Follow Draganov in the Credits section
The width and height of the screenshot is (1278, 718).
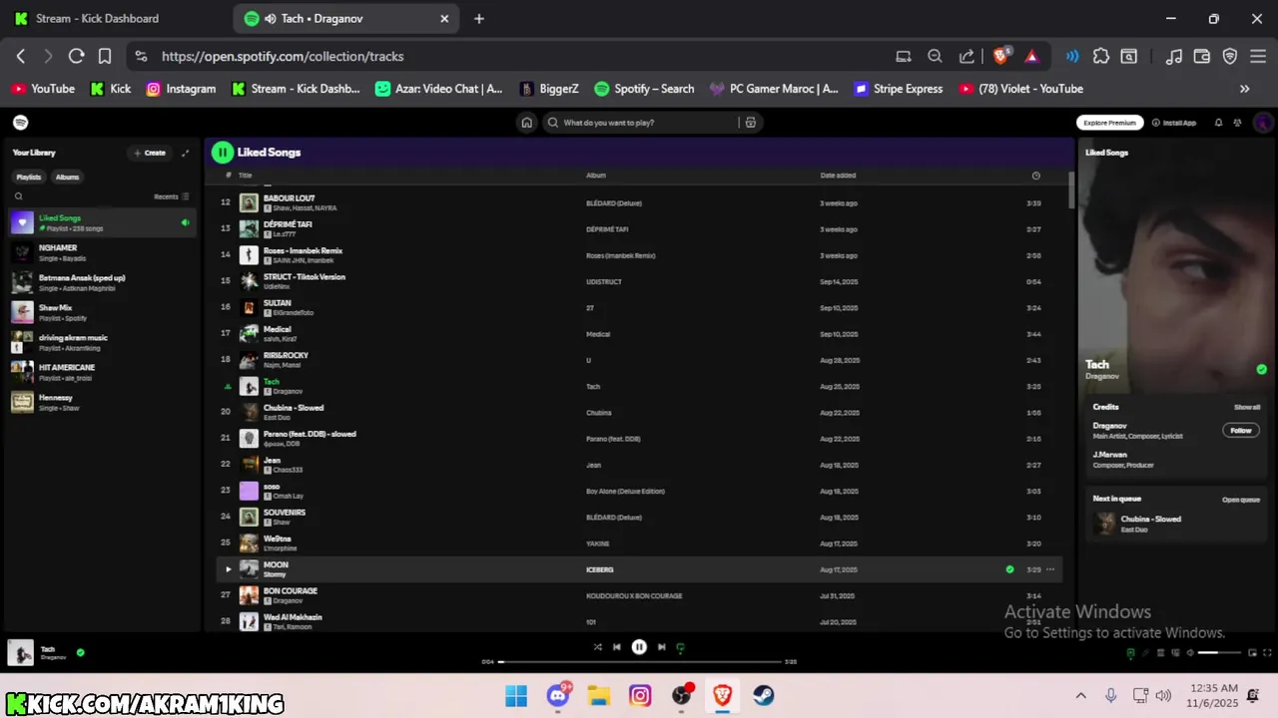(1241, 431)
